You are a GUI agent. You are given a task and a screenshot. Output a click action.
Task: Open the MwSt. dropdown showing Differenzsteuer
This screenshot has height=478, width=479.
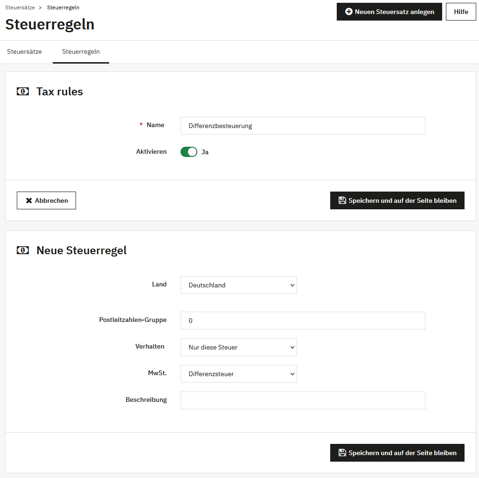238,374
